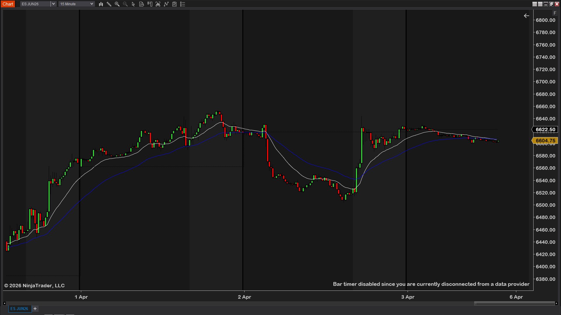Click the 1 Apr date label

pos(81,297)
